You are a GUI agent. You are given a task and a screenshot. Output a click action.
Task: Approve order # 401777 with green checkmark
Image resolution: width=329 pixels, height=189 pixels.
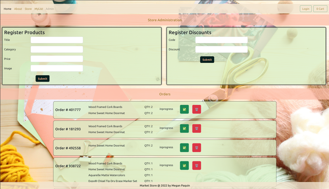[x=184, y=109]
